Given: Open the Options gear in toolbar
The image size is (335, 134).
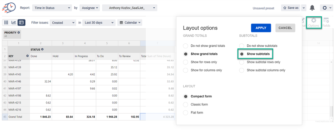Looking at the screenshot, I should pyautogui.click(x=314, y=23).
